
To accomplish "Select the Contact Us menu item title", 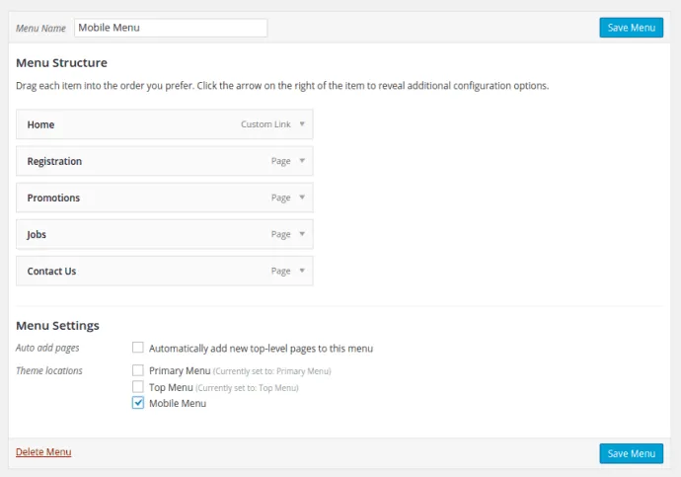I will 51,271.
